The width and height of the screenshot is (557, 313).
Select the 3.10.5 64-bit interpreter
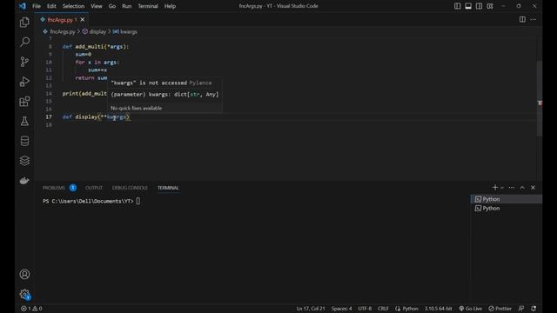[x=439, y=309]
